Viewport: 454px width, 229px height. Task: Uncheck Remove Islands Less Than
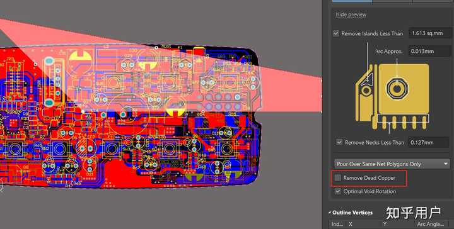(x=336, y=33)
